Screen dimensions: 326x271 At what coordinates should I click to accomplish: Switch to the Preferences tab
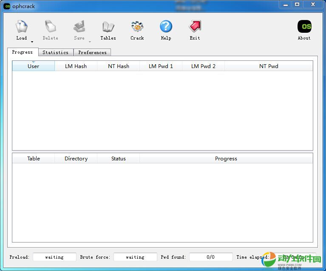pyautogui.click(x=92, y=52)
